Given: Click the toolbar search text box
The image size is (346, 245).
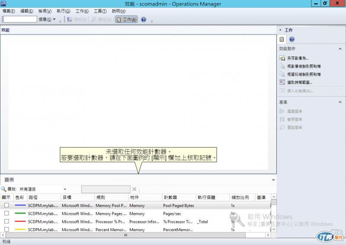Looking at the screenshot, I should click(20, 19).
